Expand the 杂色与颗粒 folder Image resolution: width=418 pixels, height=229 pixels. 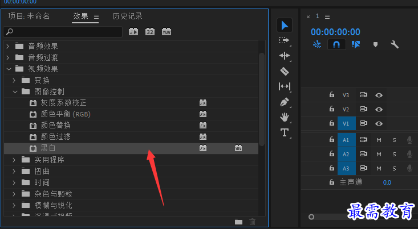pyautogui.click(x=14, y=194)
